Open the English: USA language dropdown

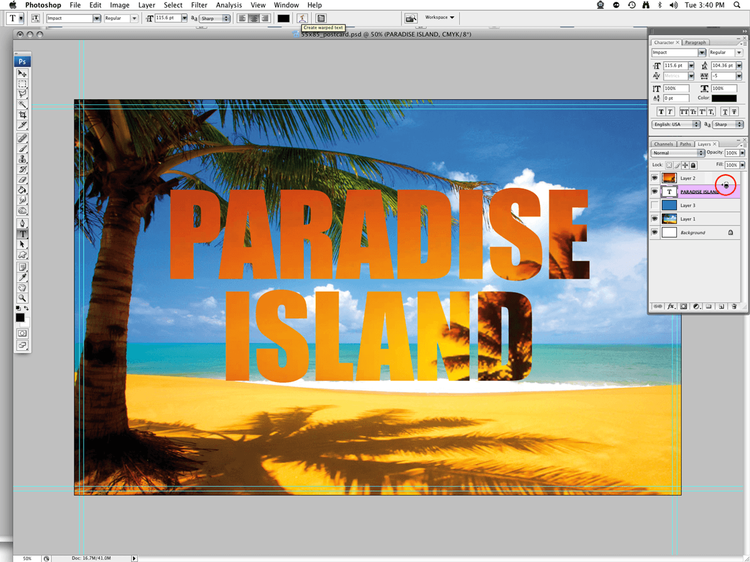pos(676,124)
